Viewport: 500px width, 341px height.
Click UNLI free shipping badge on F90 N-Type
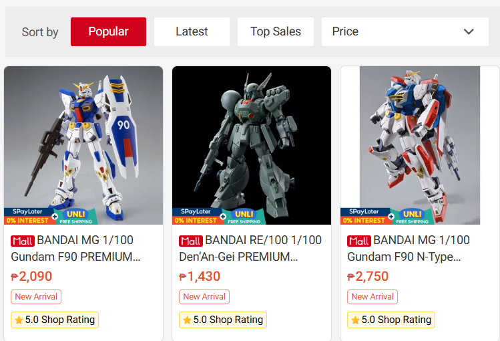pyautogui.click(x=413, y=217)
